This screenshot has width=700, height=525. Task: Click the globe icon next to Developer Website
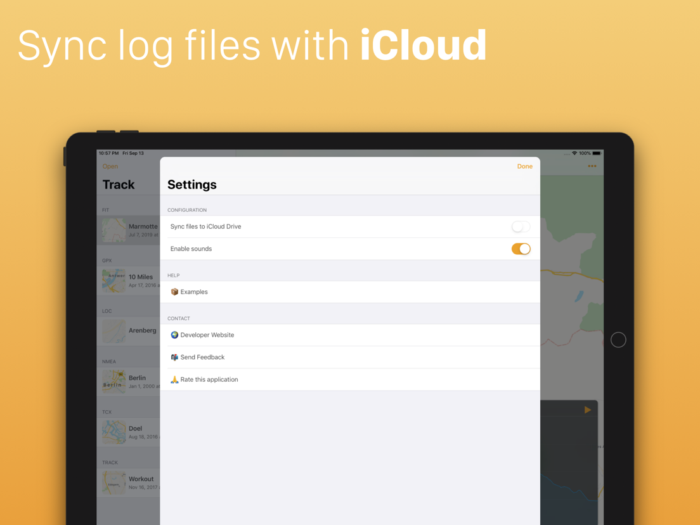click(174, 335)
